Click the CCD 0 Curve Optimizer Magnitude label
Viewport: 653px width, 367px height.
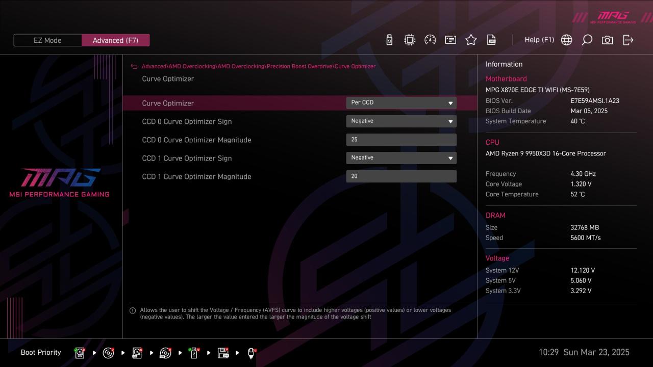(x=196, y=140)
